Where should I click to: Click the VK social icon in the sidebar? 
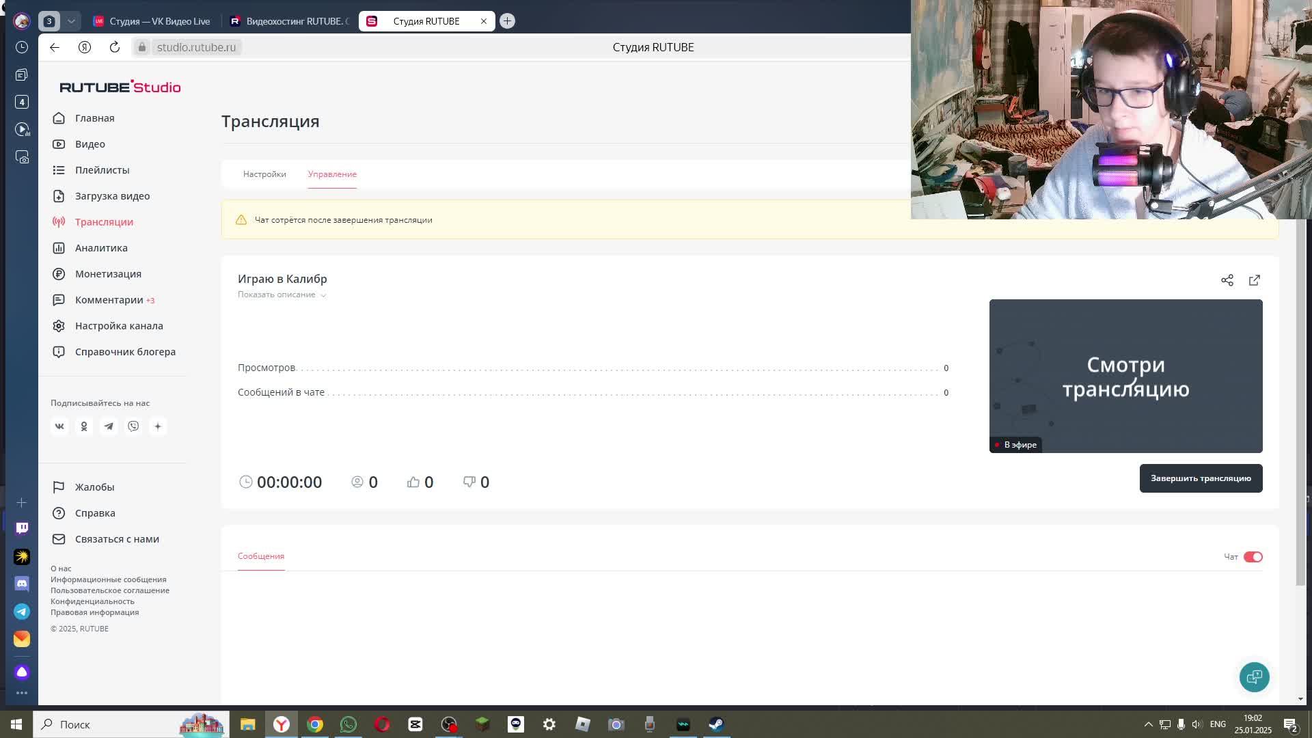click(59, 426)
